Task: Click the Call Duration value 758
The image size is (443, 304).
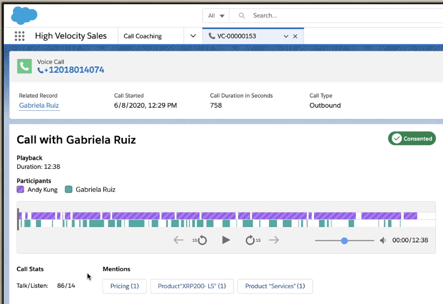Action: click(x=216, y=105)
